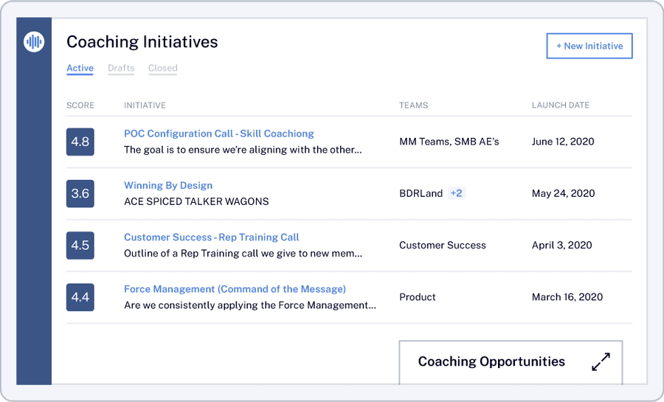664x402 pixels.
Task: Open Force Management (Command of the Message) link
Action: pos(235,289)
